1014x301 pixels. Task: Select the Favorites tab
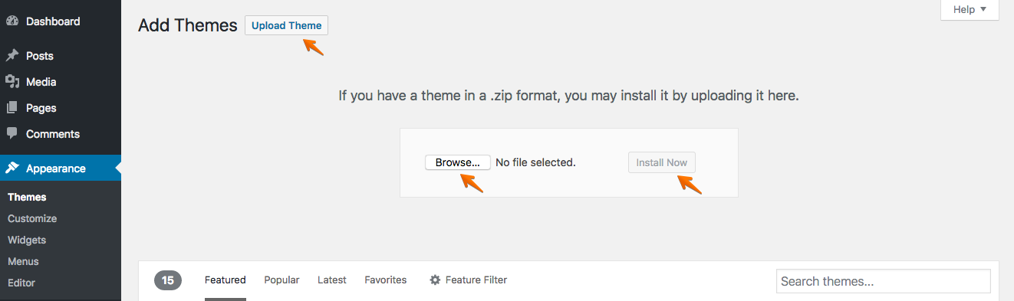coord(386,280)
